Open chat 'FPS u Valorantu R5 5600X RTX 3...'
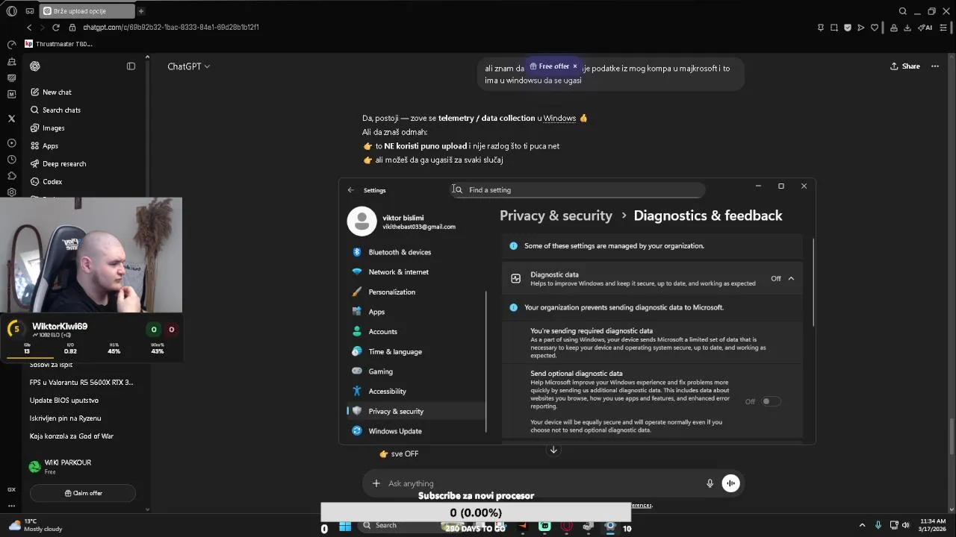This screenshot has width=956, height=537. point(81,383)
